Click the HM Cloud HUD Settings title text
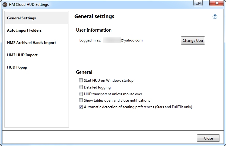Image resolution: width=226 pixels, height=146 pixels. (x=29, y=5)
